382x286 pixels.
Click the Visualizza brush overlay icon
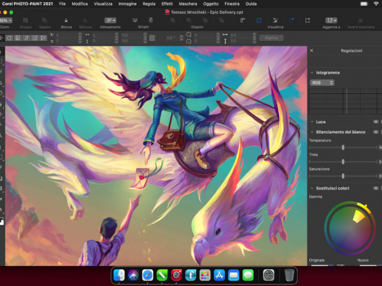click(x=275, y=20)
